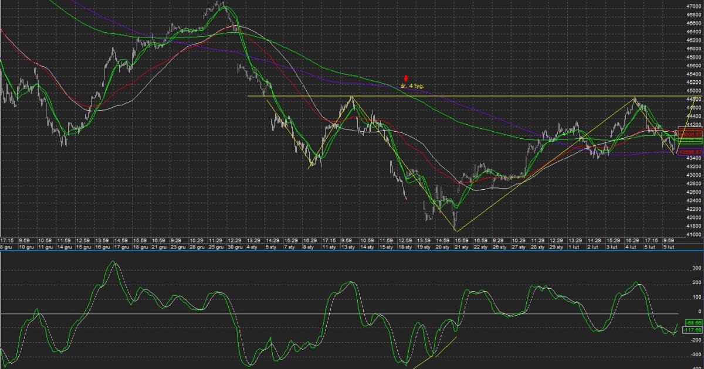Click the 47000 price axis label

point(694,6)
